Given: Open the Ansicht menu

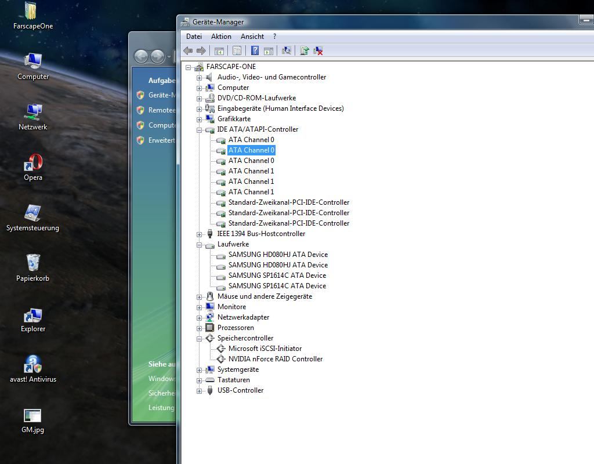Looking at the screenshot, I should click(x=252, y=37).
